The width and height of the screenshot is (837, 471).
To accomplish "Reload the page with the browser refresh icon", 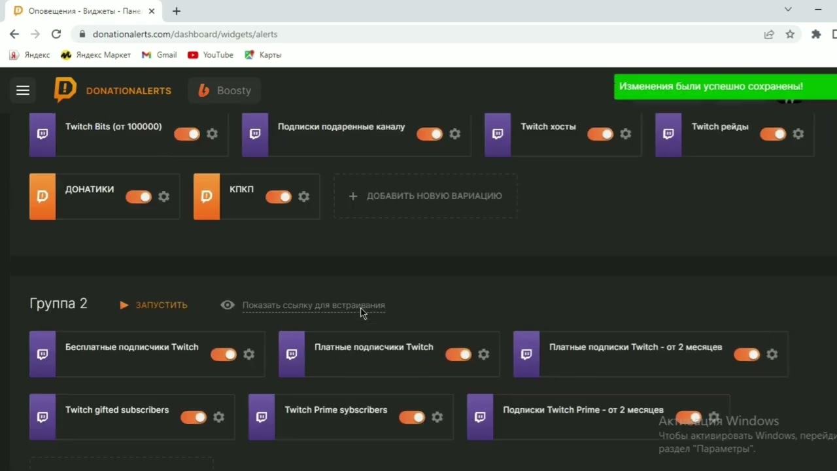I will (x=56, y=34).
